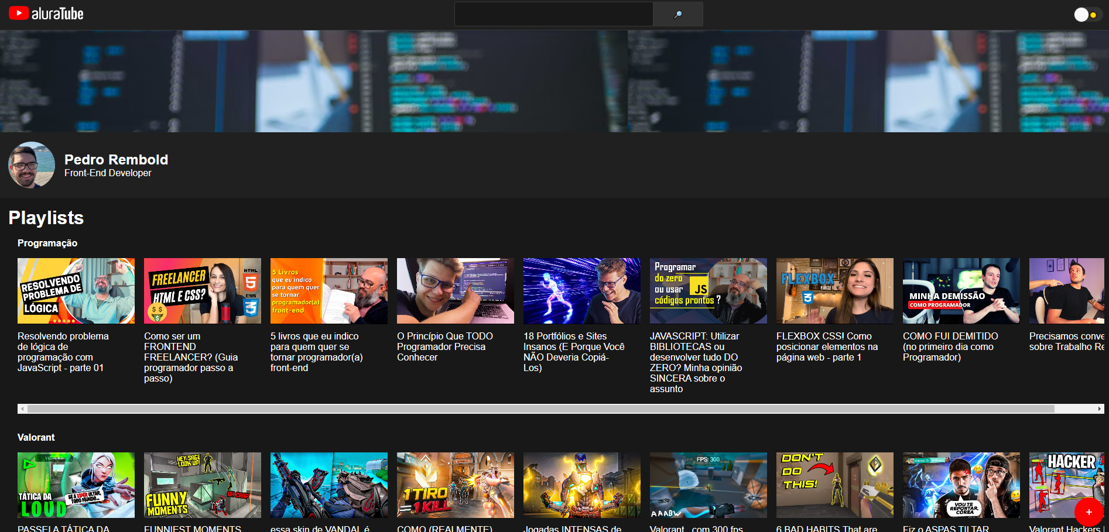Click the Programação horizontal scrollbar track
Screen dimensions: 1109x532
point(561,409)
